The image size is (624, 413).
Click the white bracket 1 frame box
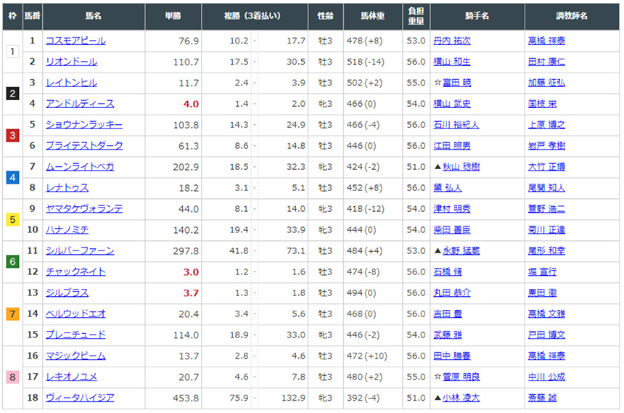pyautogui.click(x=12, y=51)
